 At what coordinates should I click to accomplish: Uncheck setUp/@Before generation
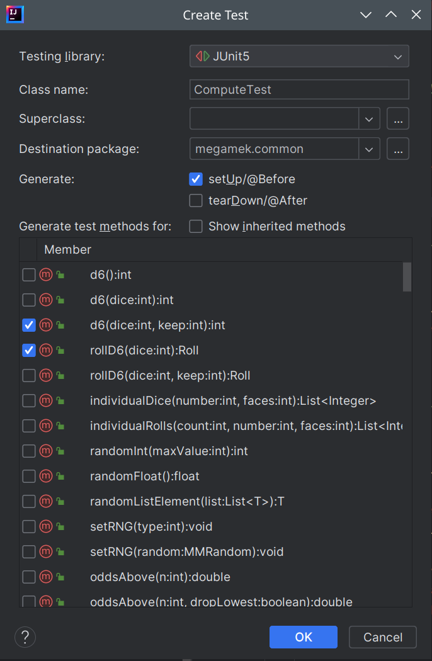[x=196, y=179]
